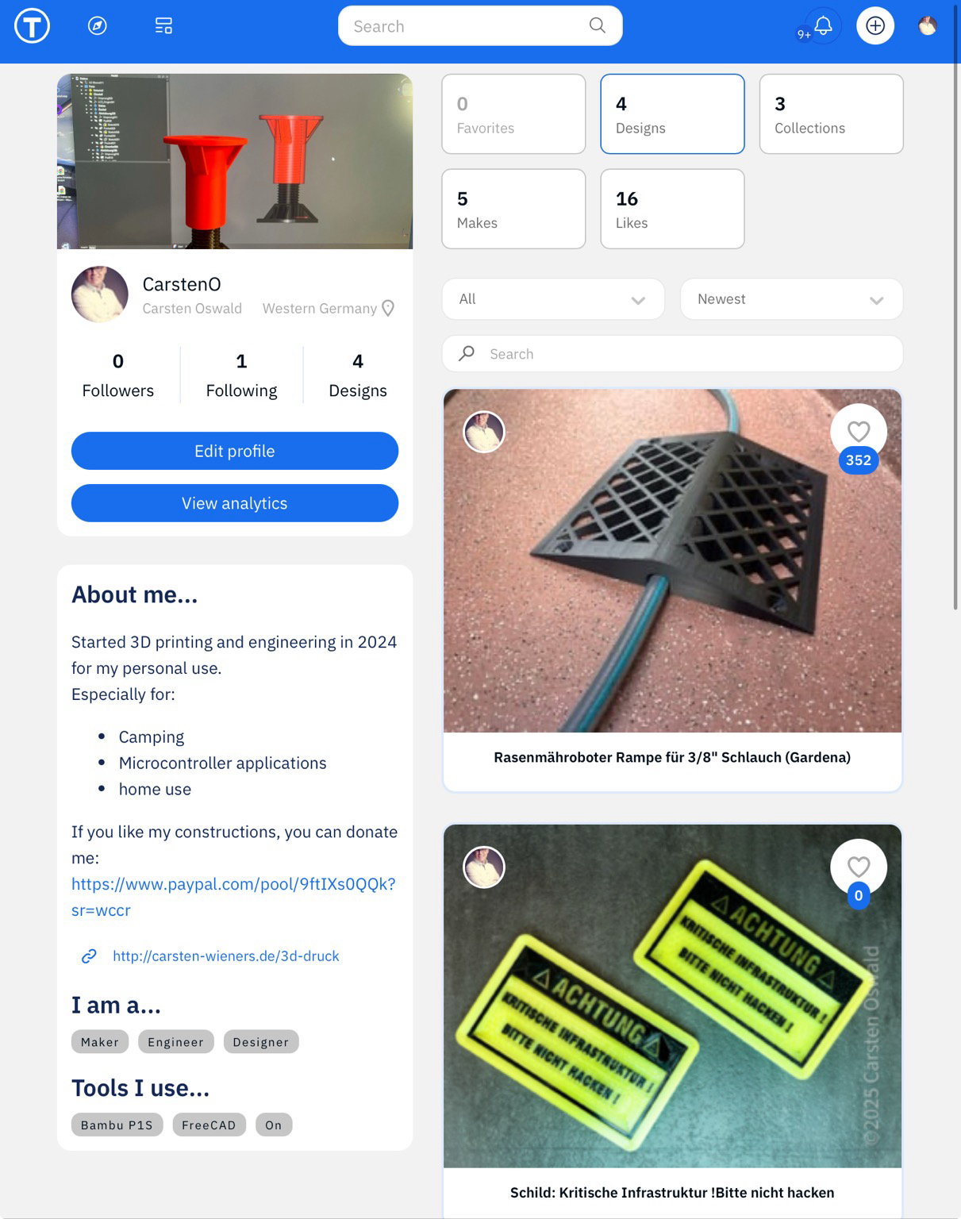Open the carsten-wieners.de 3d-druck link
This screenshot has height=1219, width=961.
click(225, 956)
